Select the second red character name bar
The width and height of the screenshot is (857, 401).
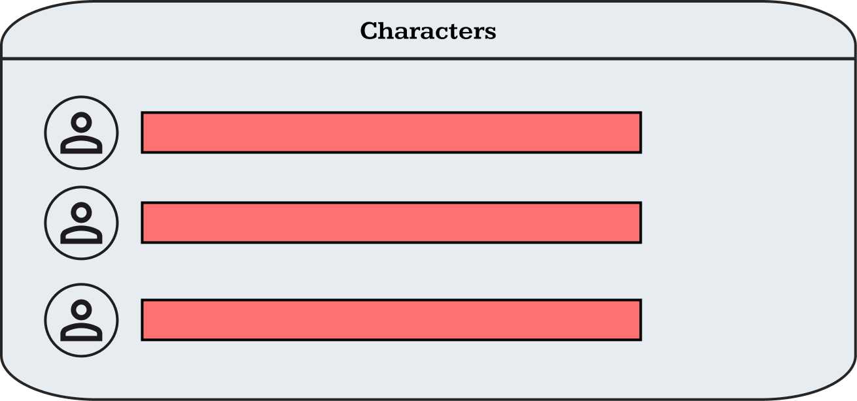point(391,223)
